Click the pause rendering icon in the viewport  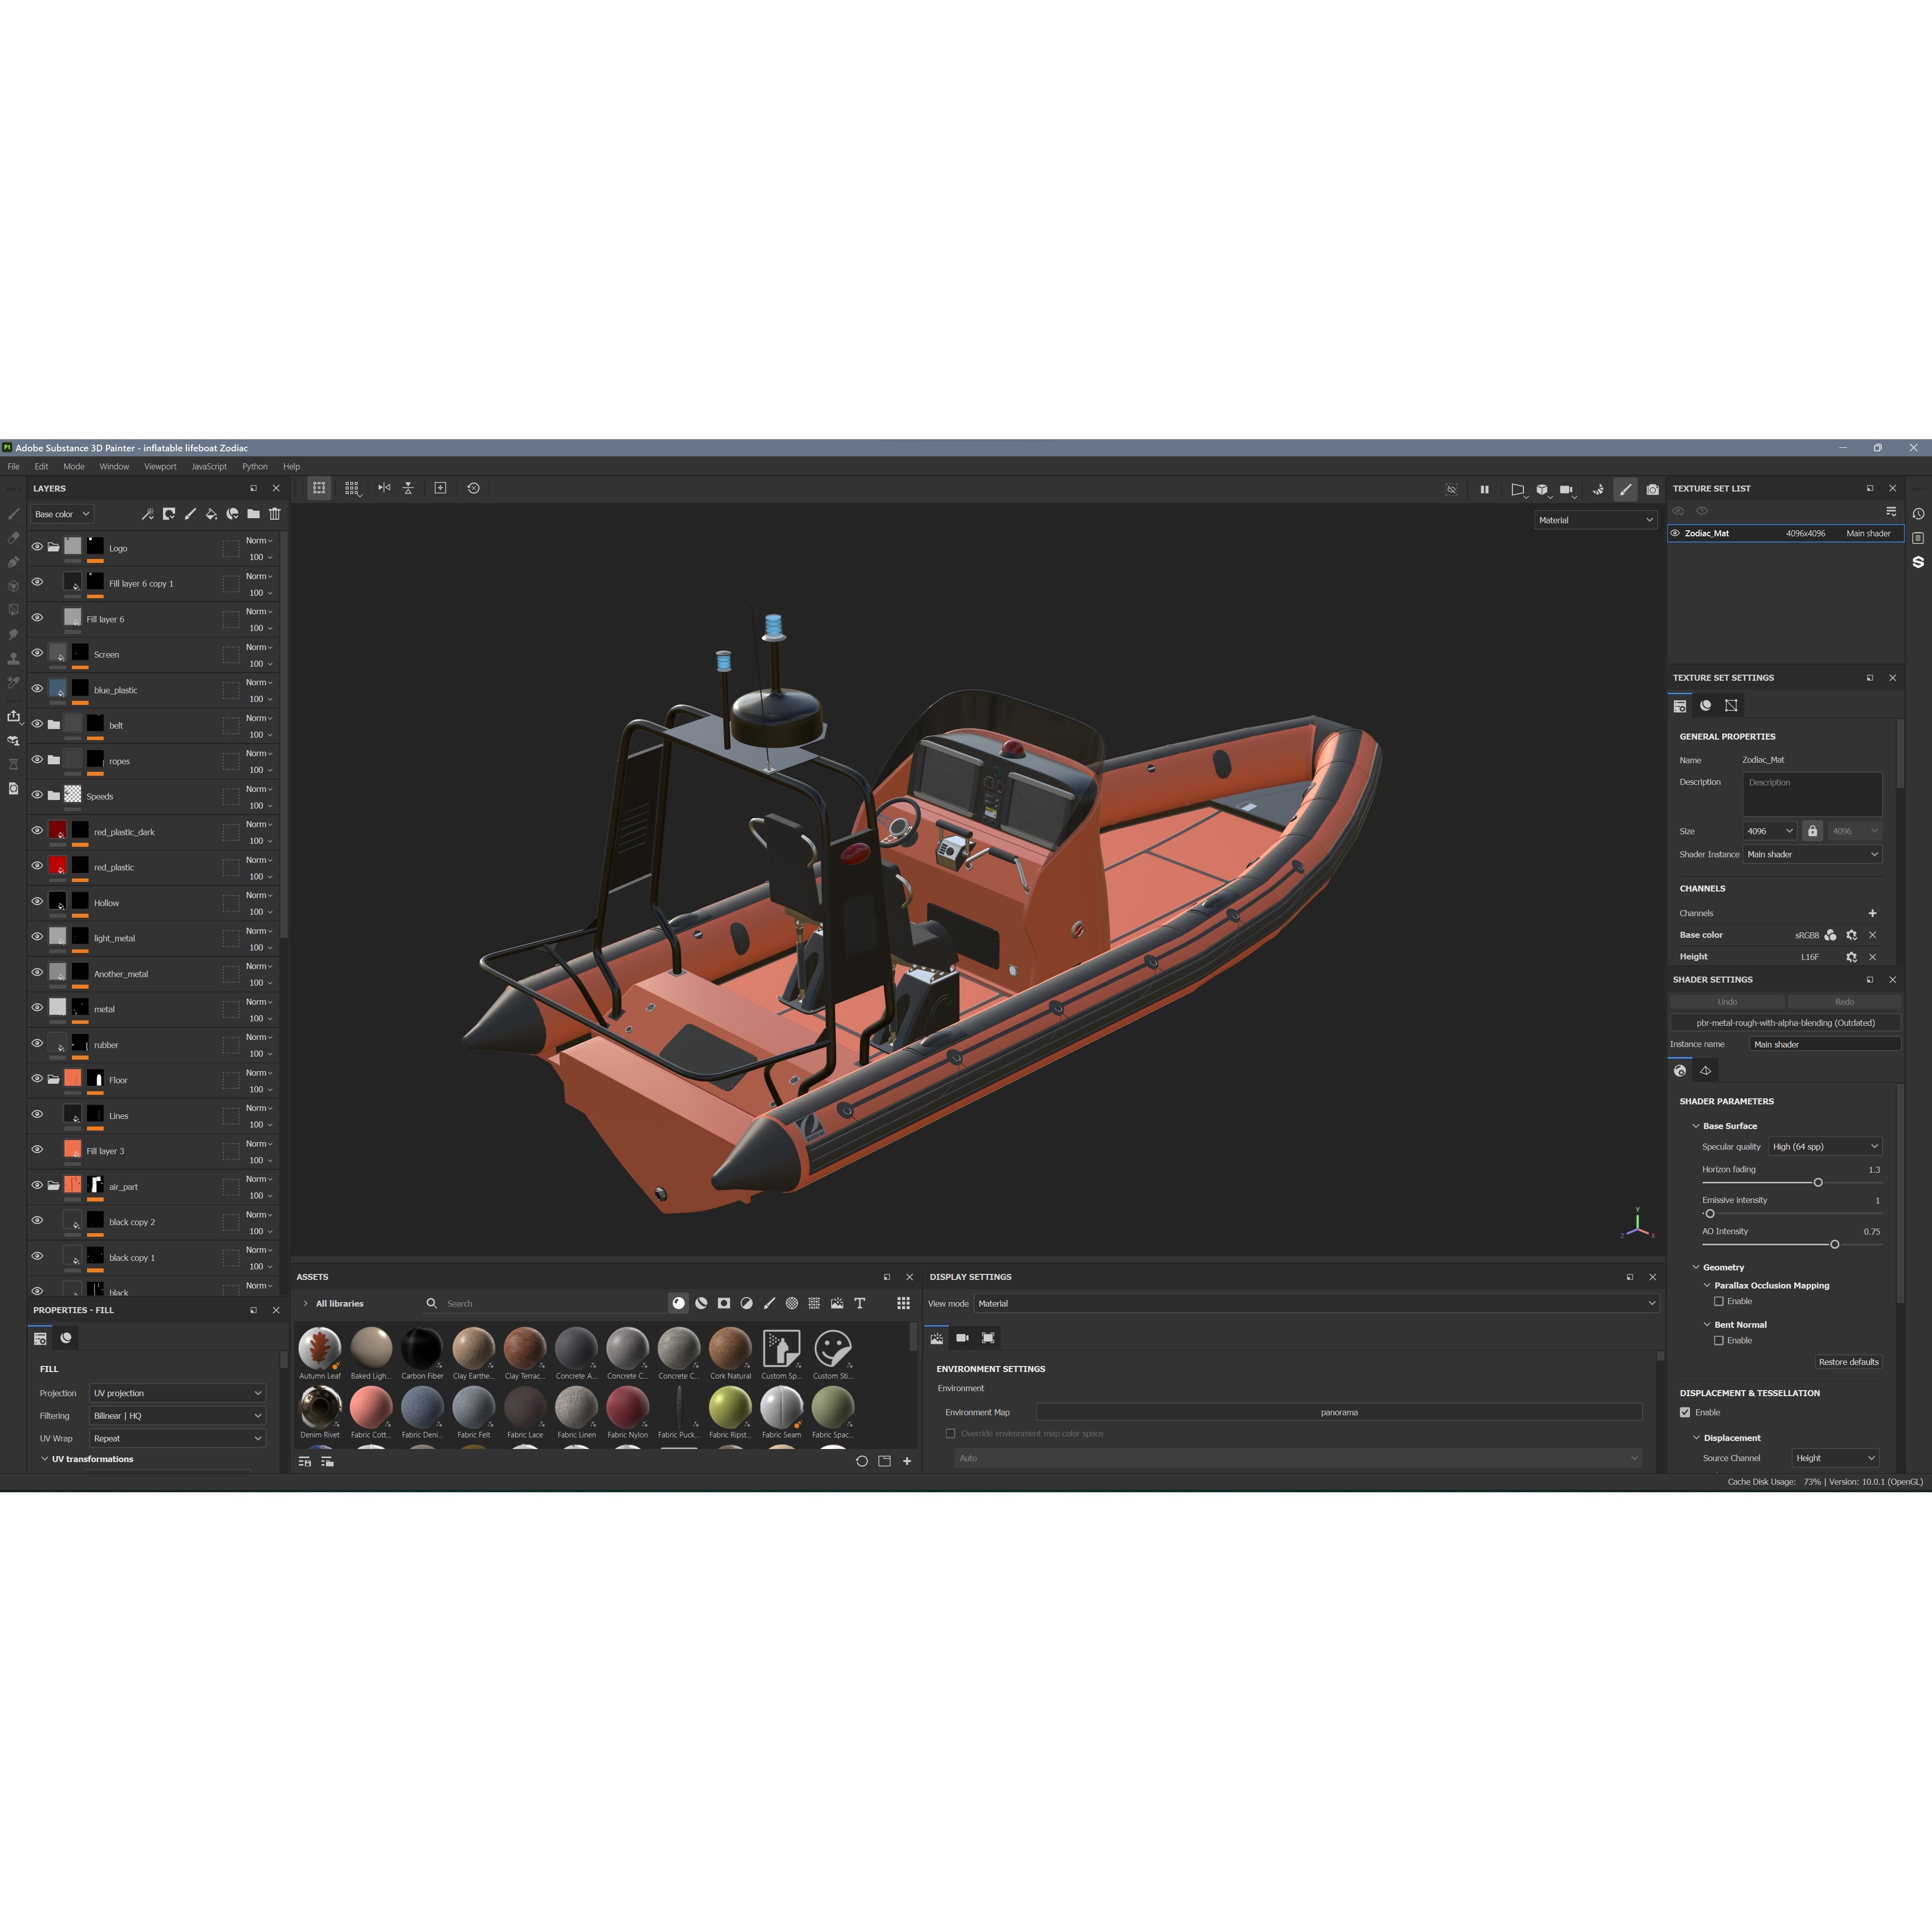[1484, 490]
